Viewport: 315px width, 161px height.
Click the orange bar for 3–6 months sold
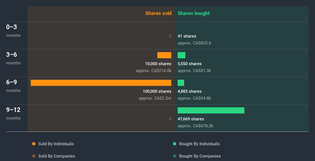pos(164,55)
